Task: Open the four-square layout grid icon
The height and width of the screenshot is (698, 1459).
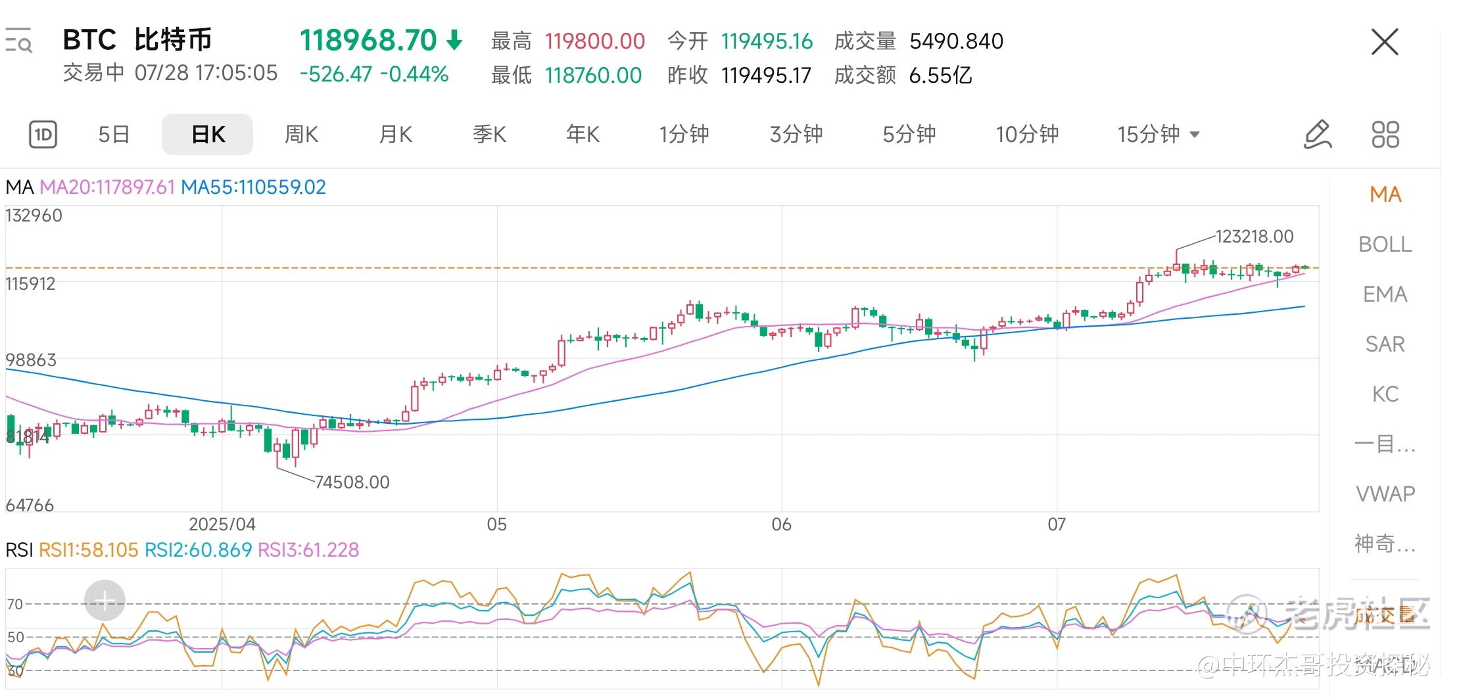Action: click(x=1385, y=135)
